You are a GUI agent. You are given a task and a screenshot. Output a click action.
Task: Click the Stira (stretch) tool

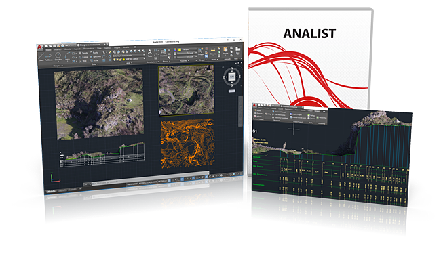tap(83, 61)
